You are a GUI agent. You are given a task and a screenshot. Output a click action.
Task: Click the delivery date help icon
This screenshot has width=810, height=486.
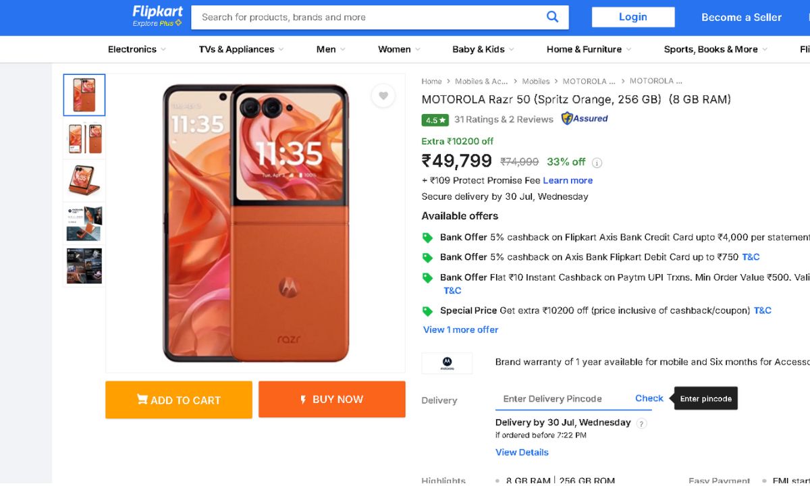click(641, 423)
